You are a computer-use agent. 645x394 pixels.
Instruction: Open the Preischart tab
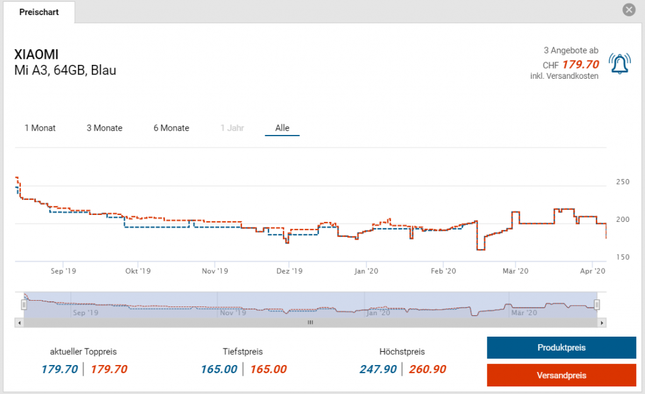(x=39, y=12)
